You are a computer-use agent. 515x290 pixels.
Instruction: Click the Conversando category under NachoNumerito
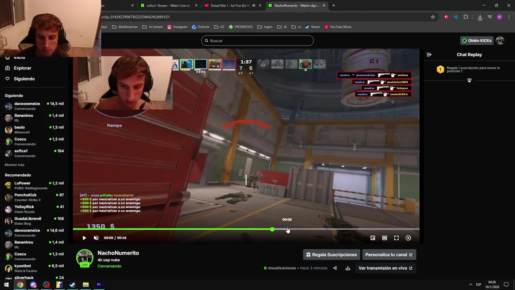(x=109, y=266)
